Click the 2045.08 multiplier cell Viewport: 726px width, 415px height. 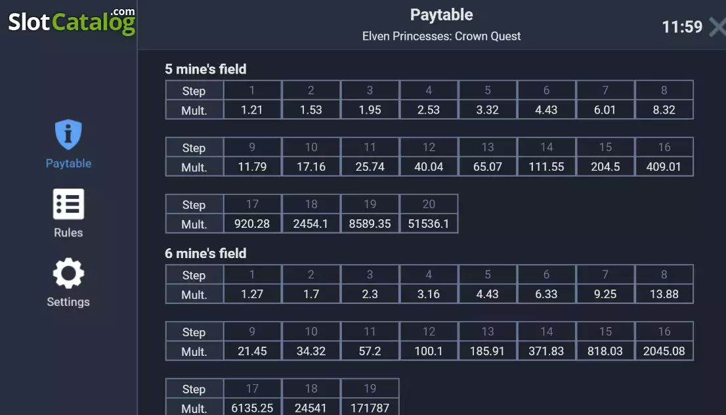pyautogui.click(x=664, y=351)
